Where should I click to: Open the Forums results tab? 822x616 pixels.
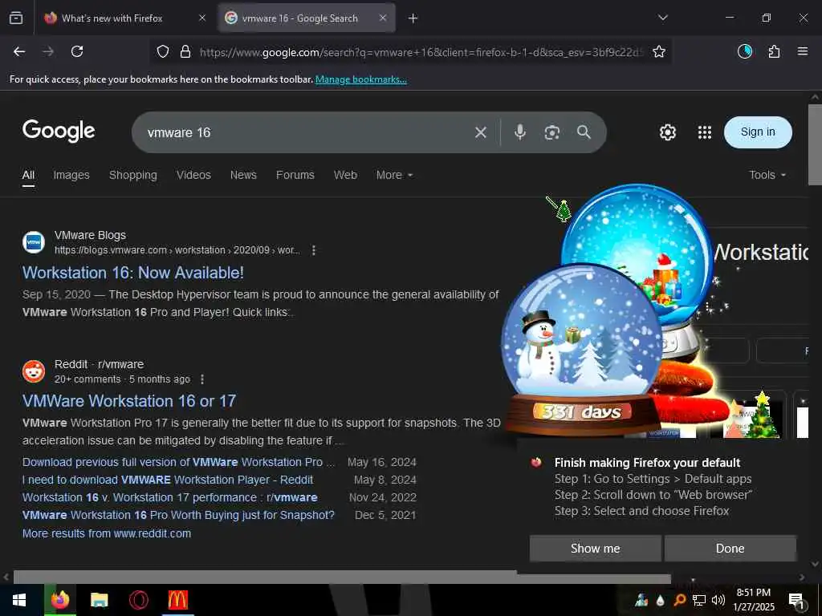(x=295, y=175)
